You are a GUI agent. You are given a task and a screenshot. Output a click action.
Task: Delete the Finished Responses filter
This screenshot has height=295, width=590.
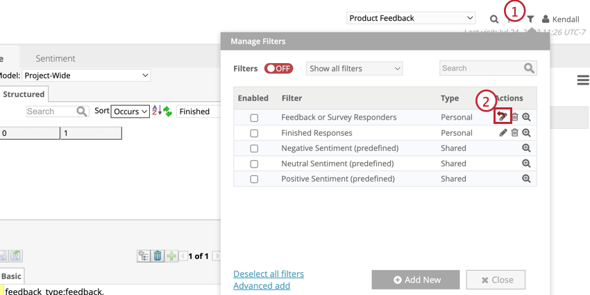tap(514, 133)
